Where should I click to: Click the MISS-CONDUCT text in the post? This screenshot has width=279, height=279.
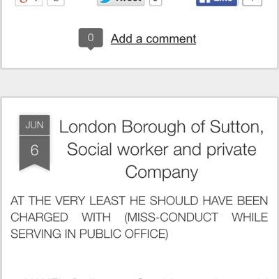click(x=172, y=218)
